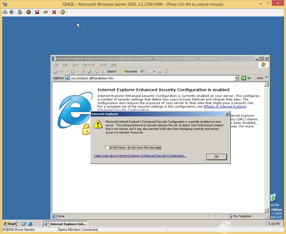Click the Back button in Internet Explorer
The width and height of the screenshot is (286, 234).
coord(59,71)
